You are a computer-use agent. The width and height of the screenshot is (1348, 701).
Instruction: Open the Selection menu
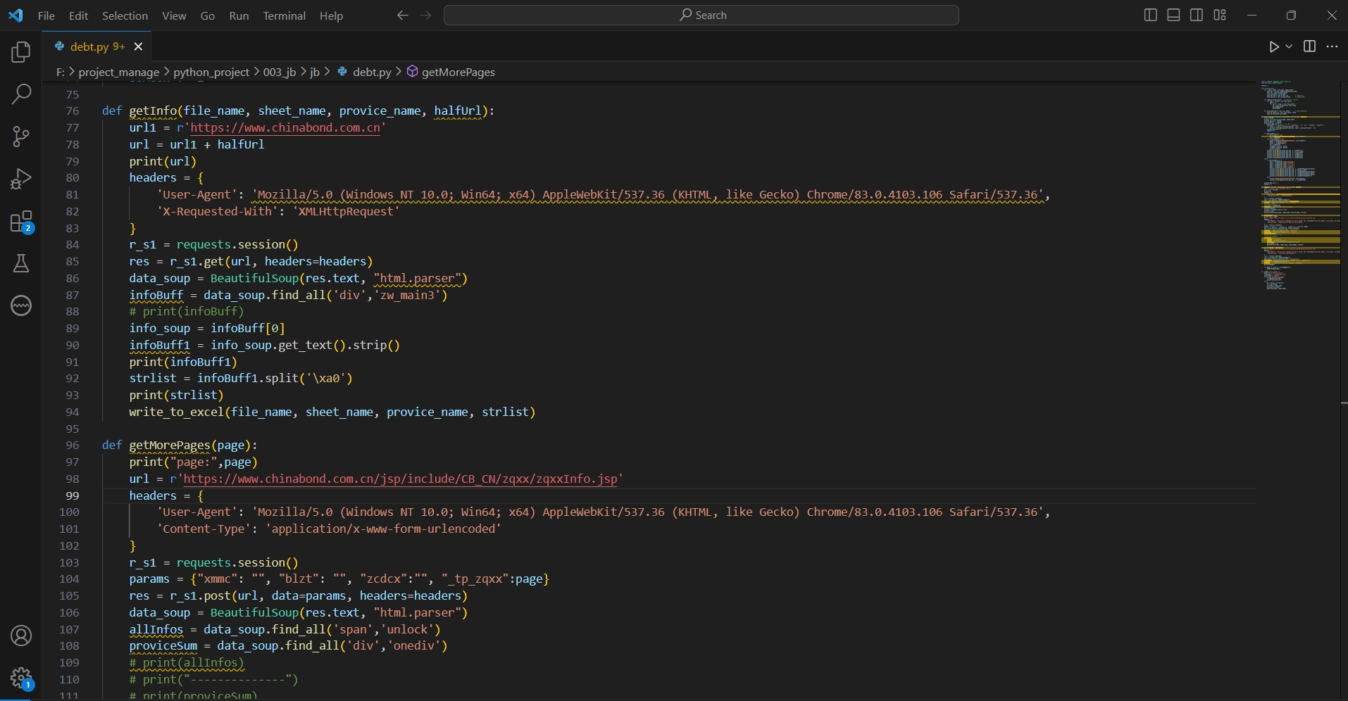click(125, 15)
